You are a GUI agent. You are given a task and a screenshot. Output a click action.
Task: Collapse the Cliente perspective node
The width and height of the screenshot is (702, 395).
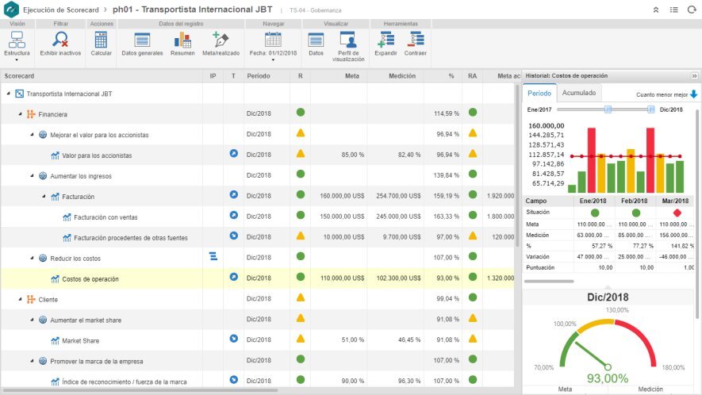pos(20,300)
